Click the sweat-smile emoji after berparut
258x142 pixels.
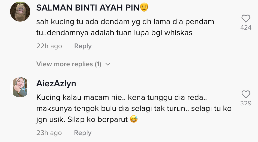134,119
